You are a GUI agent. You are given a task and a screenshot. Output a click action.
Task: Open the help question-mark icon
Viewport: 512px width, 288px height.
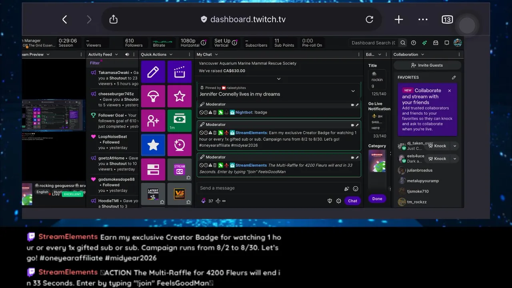coord(414,43)
